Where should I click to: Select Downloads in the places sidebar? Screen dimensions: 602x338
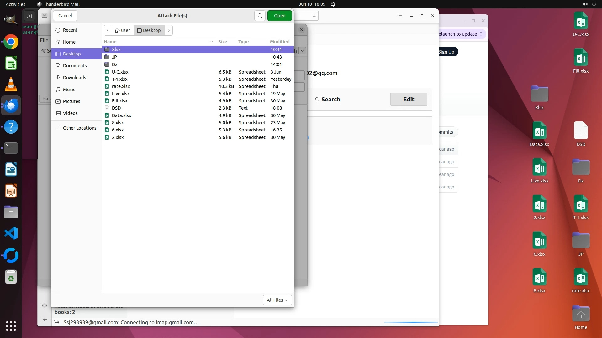[x=74, y=78]
